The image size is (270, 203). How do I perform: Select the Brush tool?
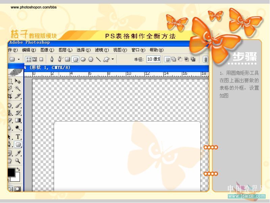pyautogui.click(x=18, y=105)
